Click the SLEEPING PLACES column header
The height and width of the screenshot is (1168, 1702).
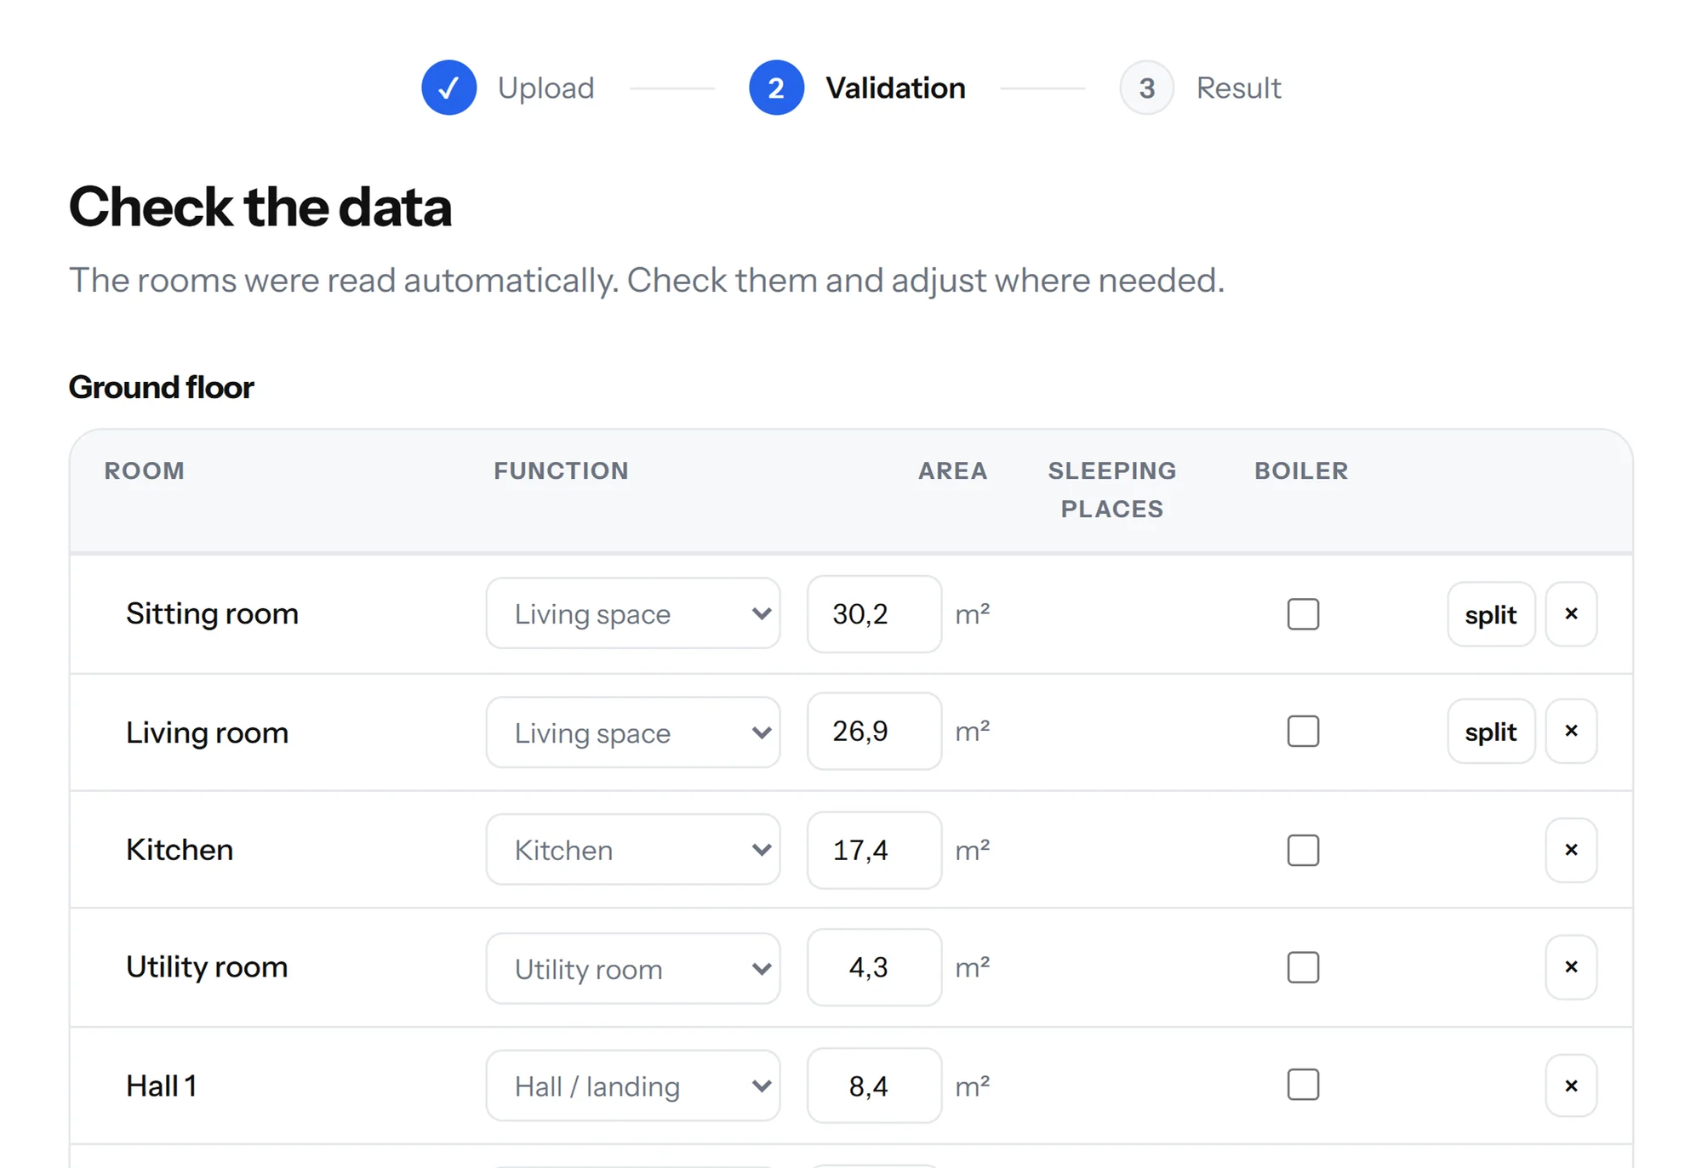(x=1111, y=490)
